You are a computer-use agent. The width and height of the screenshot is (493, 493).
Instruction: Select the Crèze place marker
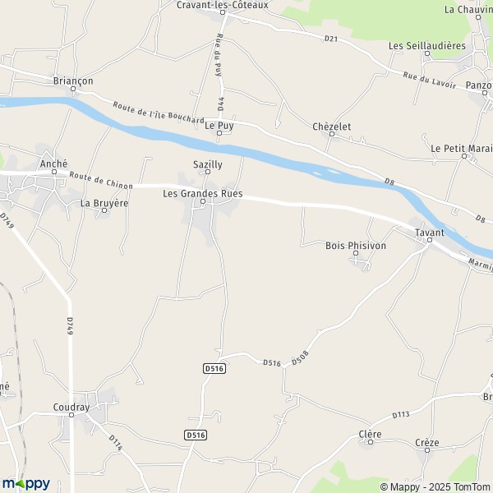coord(427,450)
